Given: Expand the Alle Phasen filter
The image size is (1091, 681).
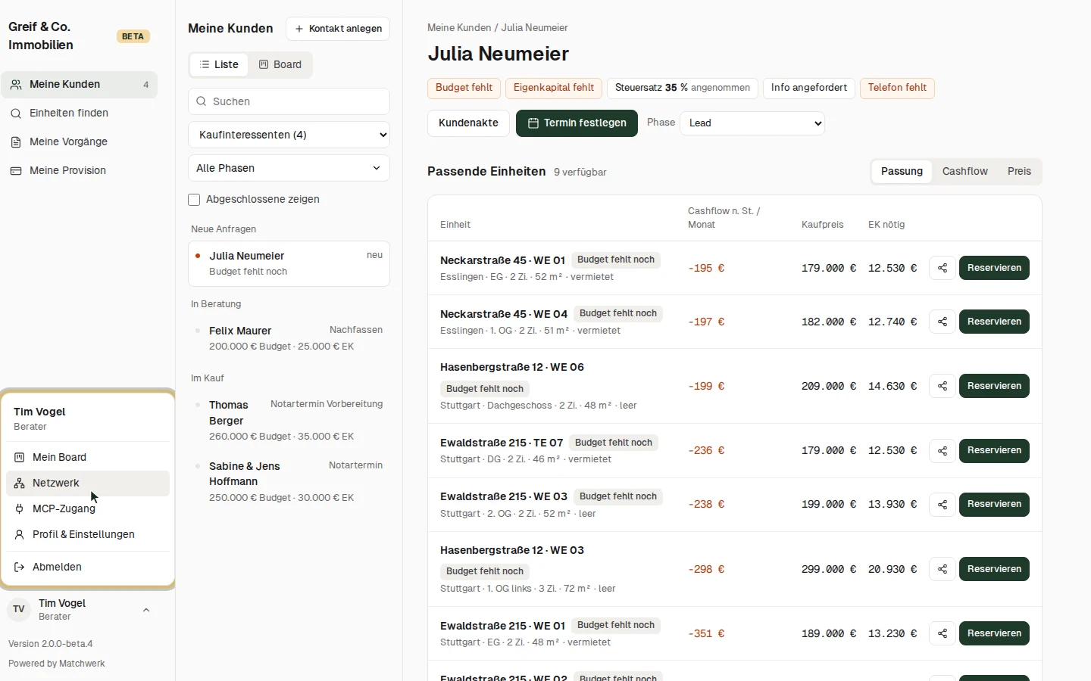Looking at the screenshot, I should 289,168.
